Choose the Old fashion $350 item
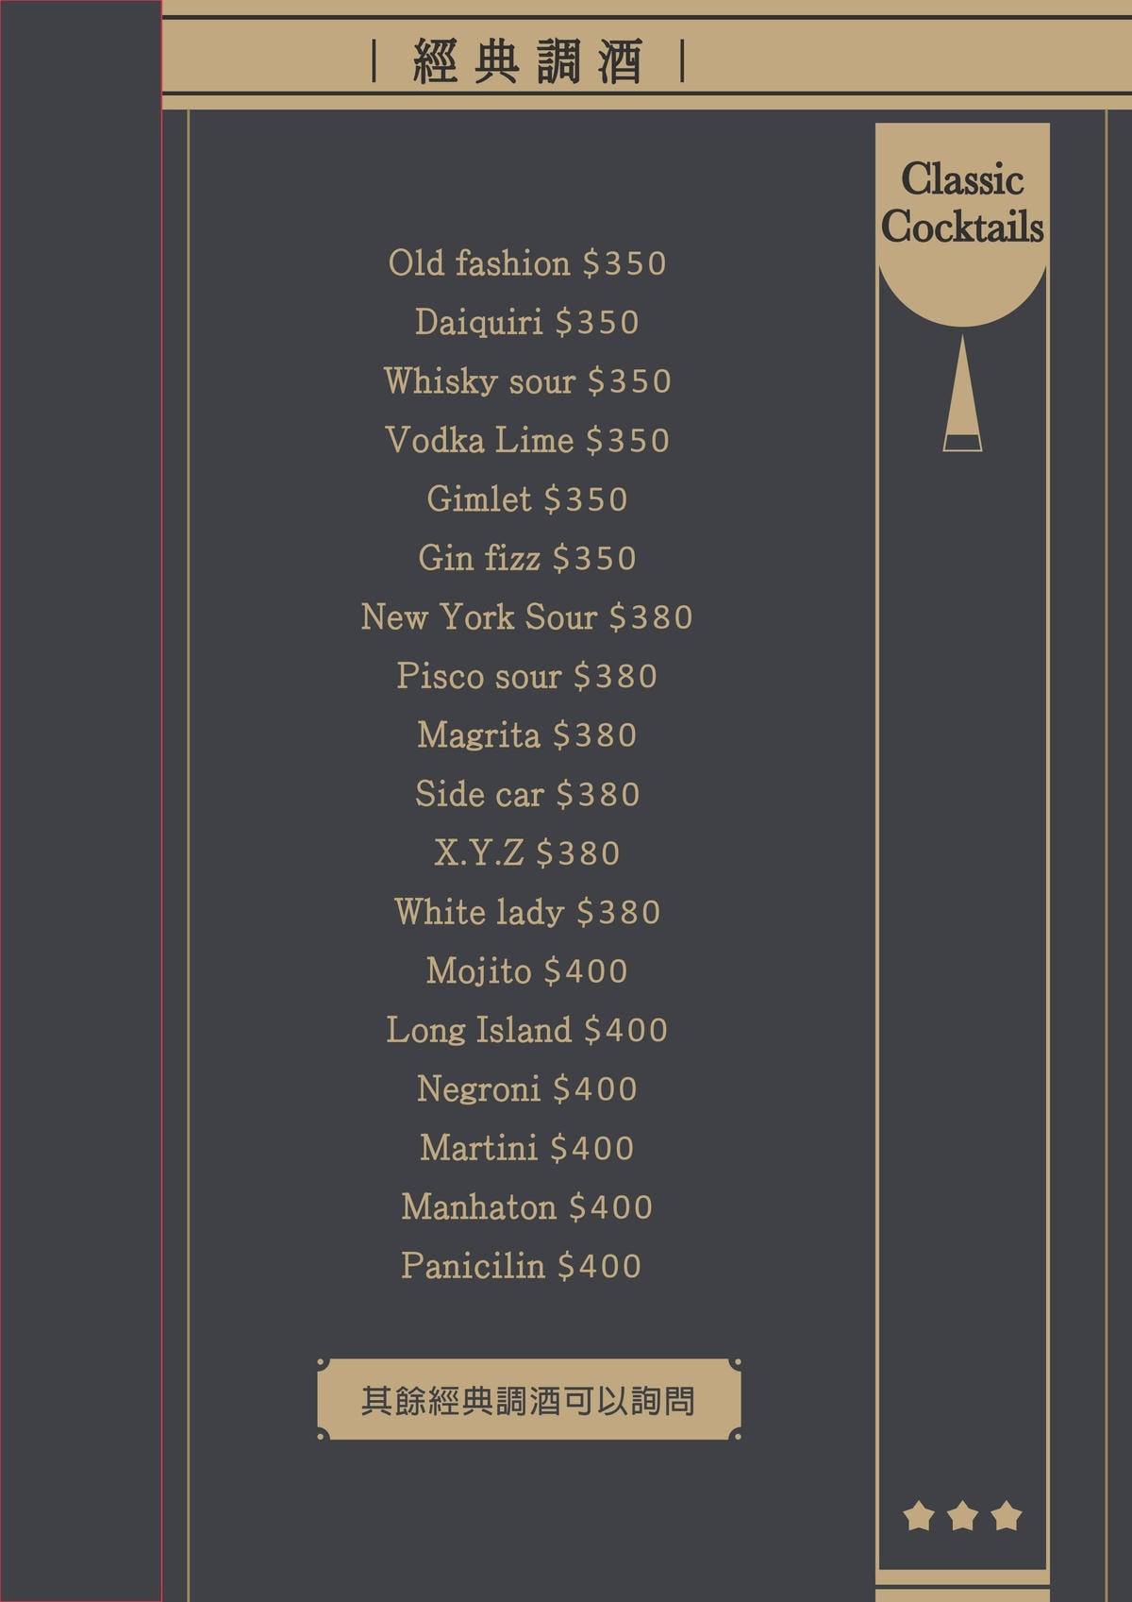The image size is (1132, 1602). coord(527,263)
